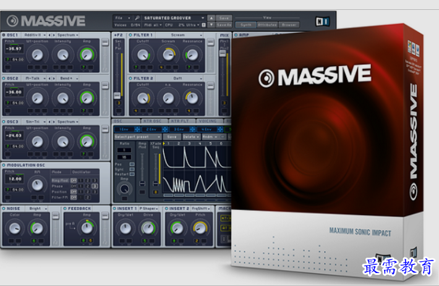Image resolution: width=439 pixels, height=286 pixels.
Task: Open the File dropdown menu
Action: point(122,18)
